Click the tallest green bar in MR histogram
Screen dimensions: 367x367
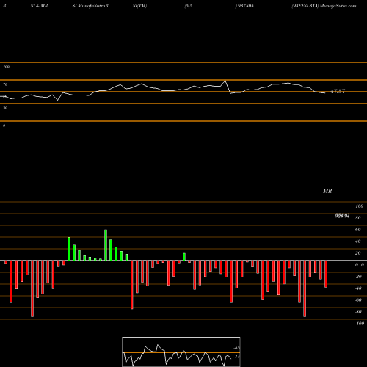(106, 245)
